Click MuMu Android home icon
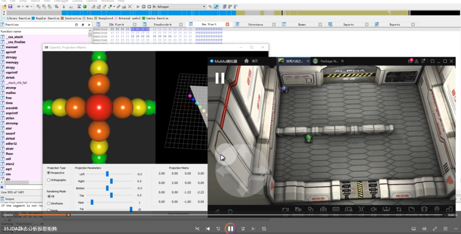Viewport: 461px width, 234px height. point(230,212)
